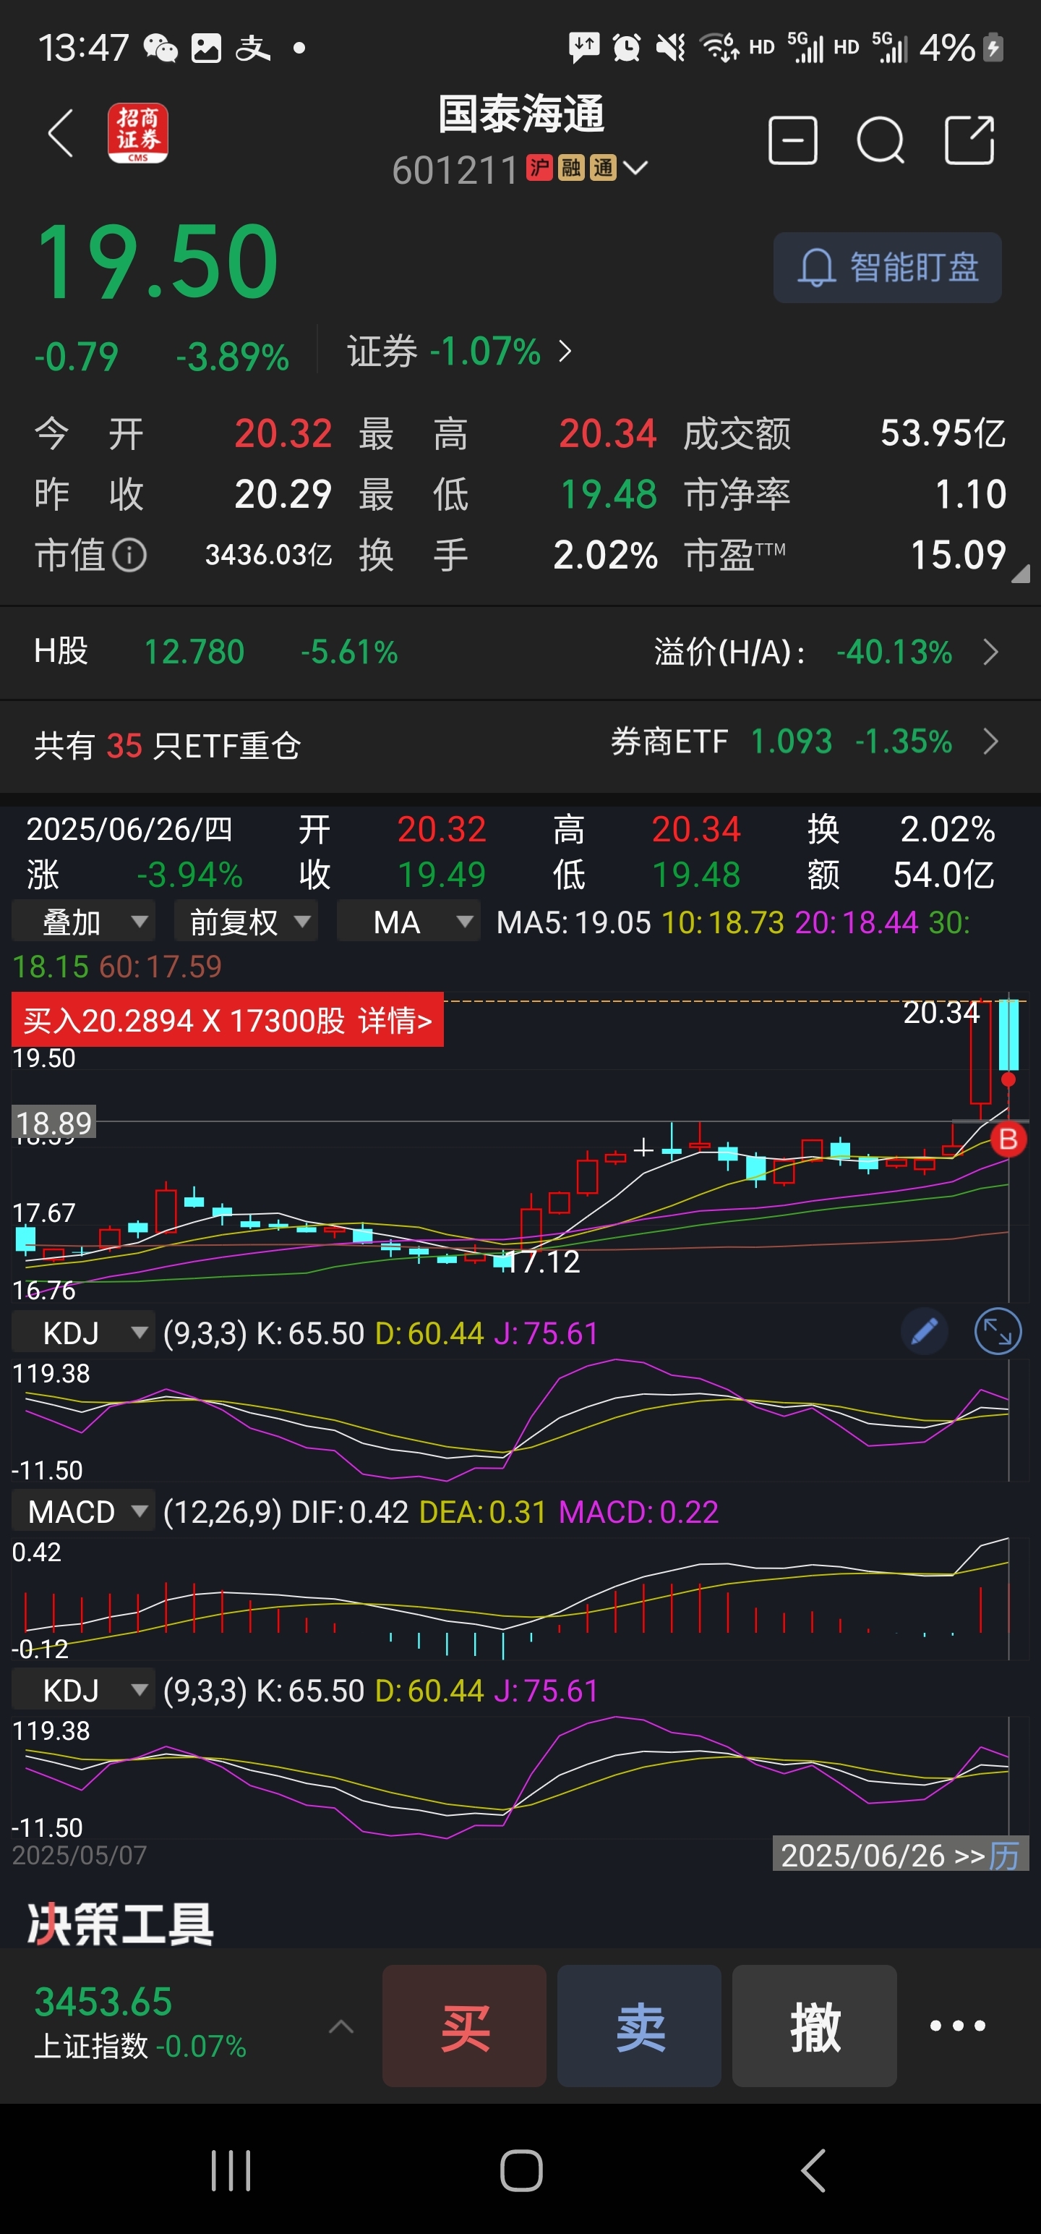Image resolution: width=1041 pixels, height=2234 pixels.
Task: Edit indicator parameters pencil icon
Action: tap(924, 1331)
